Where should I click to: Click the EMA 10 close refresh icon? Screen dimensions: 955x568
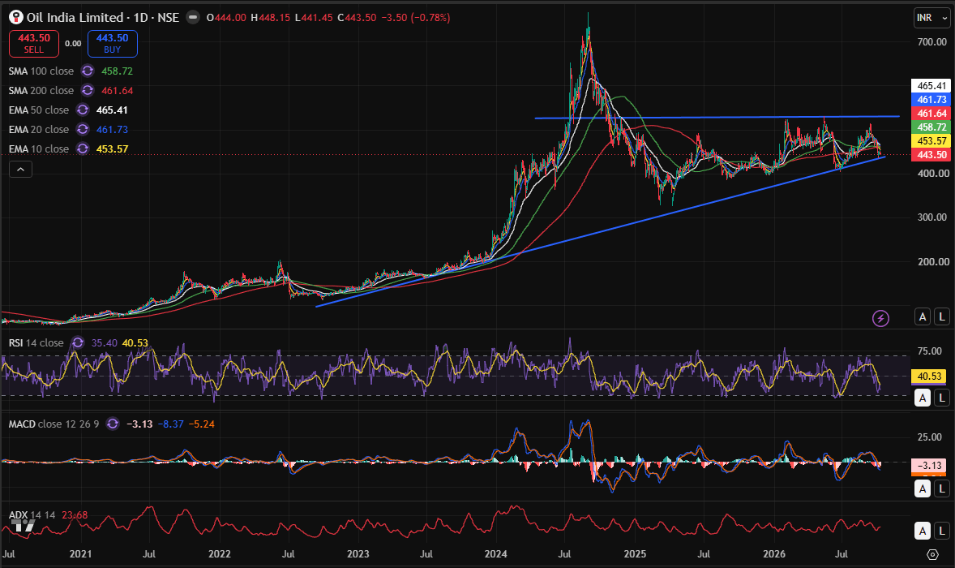[83, 148]
